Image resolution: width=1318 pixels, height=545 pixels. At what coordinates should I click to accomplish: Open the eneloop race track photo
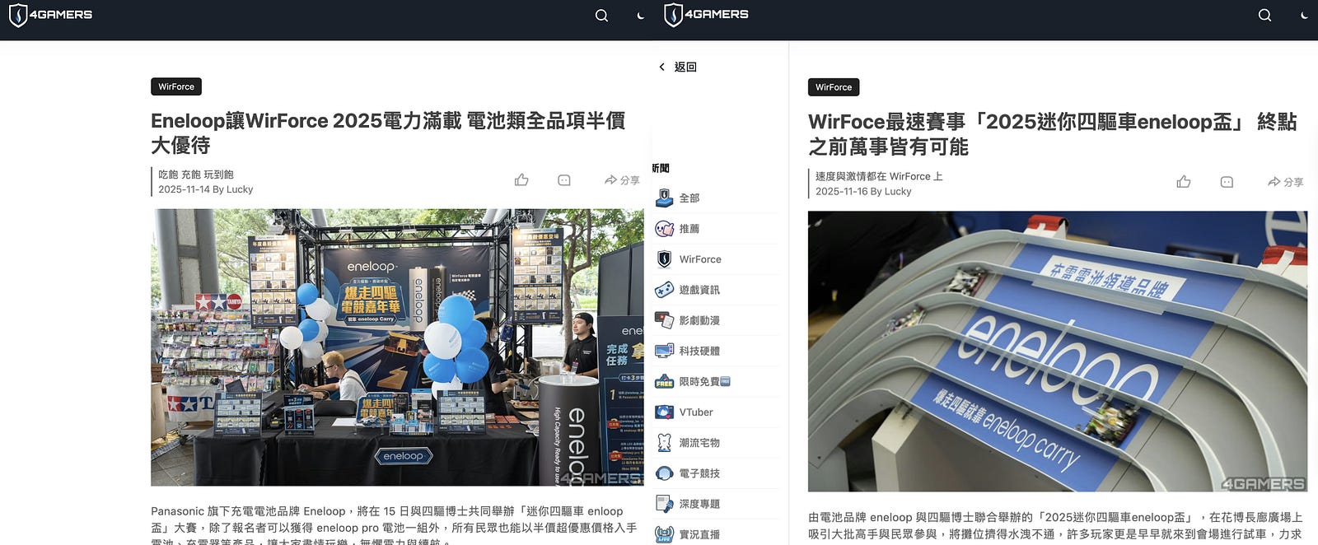point(1058,352)
